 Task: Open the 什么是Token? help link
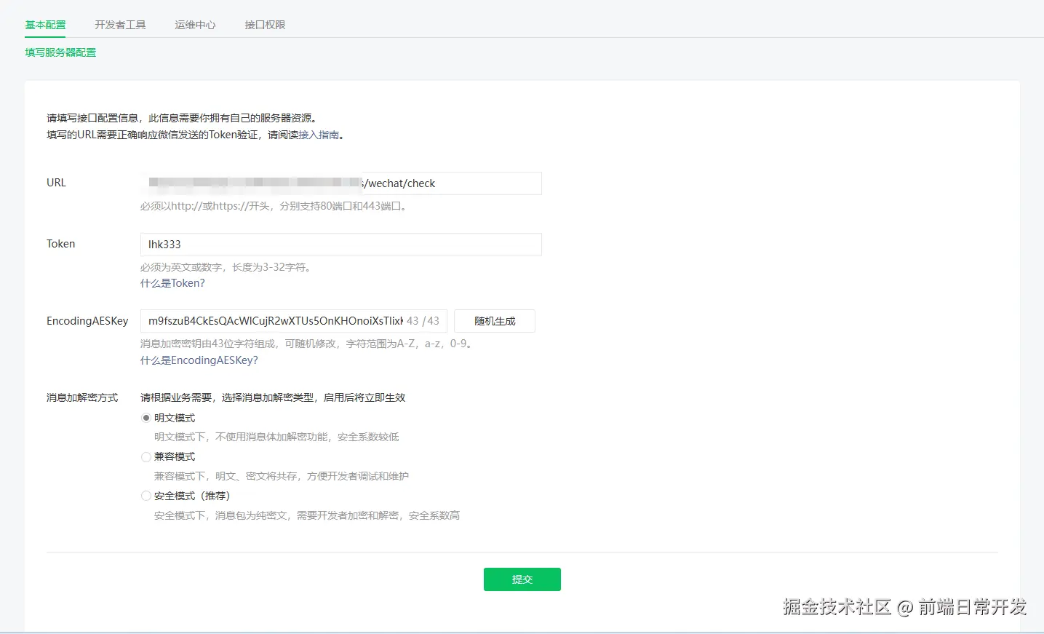(x=172, y=283)
